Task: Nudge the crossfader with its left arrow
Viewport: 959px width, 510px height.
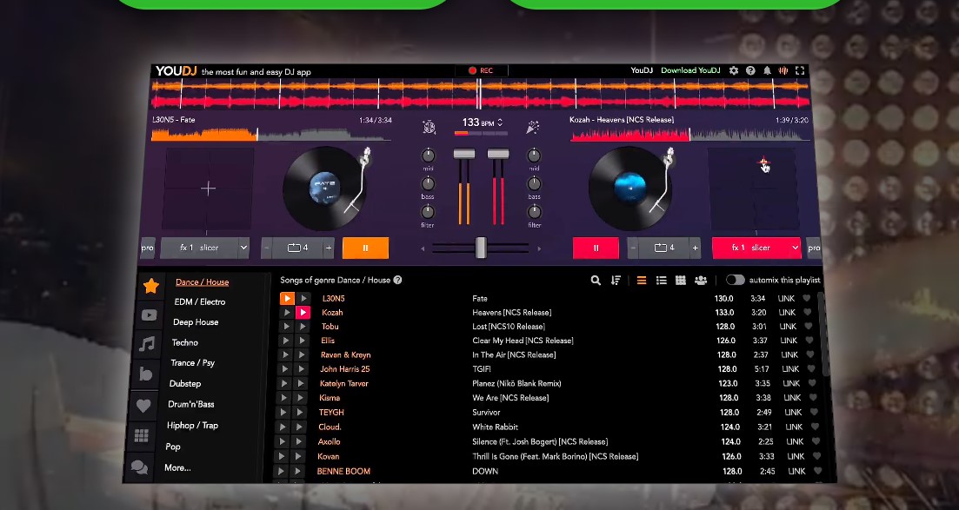Action: [x=423, y=248]
